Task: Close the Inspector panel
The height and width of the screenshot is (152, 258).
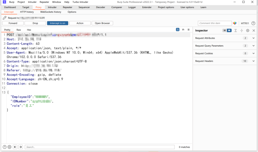Action: pos(254,30)
